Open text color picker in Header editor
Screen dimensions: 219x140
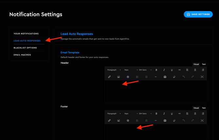point(128,77)
